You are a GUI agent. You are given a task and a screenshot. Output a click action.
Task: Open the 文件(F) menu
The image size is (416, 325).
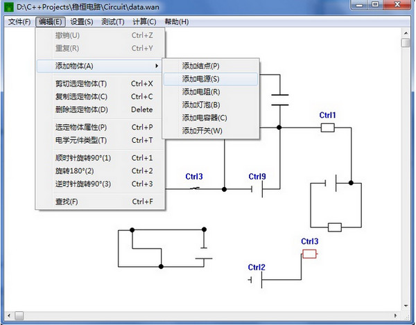click(x=19, y=22)
